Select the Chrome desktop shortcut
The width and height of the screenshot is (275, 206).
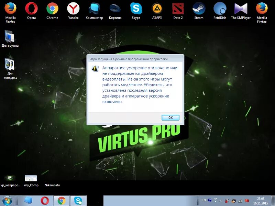click(52, 11)
